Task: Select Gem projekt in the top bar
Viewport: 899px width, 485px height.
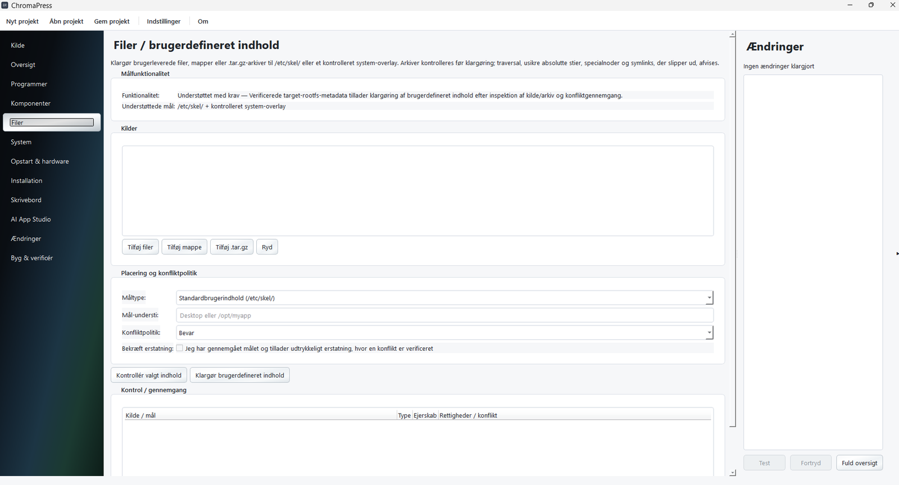Action: tap(112, 21)
